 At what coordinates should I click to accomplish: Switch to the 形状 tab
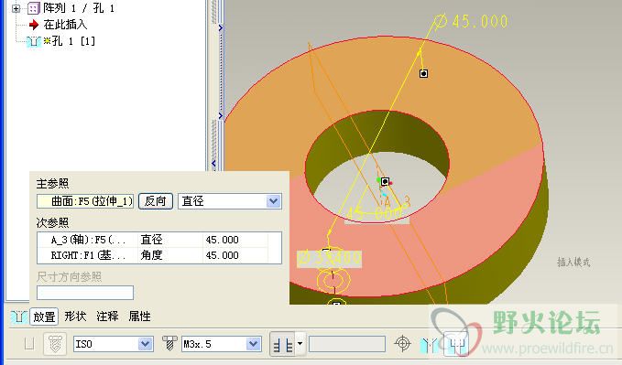tap(75, 317)
